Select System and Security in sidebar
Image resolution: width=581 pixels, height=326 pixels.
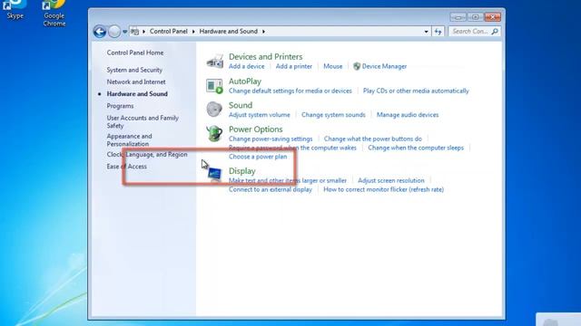134,70
